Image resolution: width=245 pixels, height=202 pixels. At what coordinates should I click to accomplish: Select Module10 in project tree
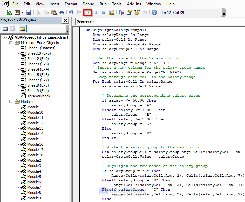click(x=35, y=112)
